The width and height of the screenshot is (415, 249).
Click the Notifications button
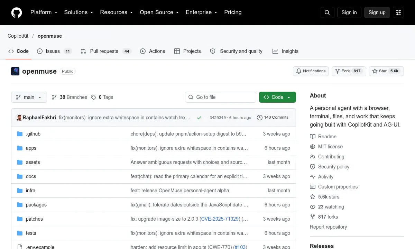click(x=311, y=71)
